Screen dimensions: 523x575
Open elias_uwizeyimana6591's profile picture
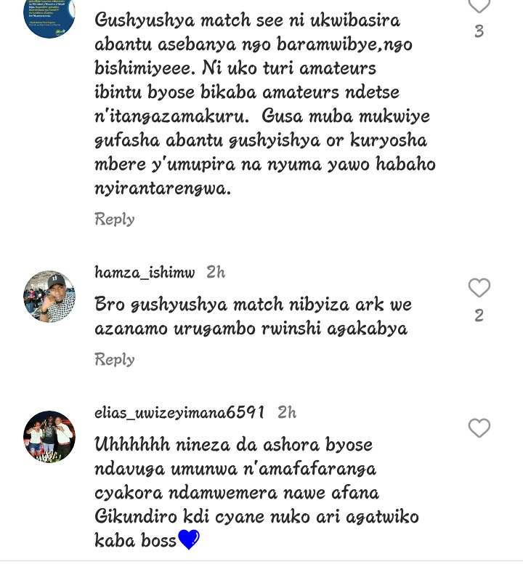(49, 437)
